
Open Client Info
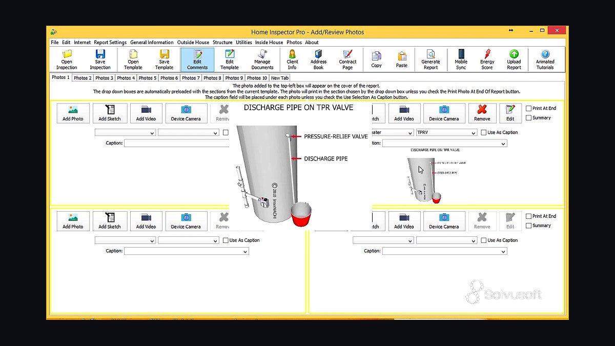tap(292, 59)
